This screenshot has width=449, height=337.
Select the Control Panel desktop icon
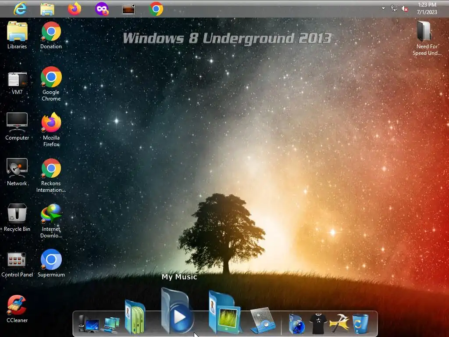point(17,265)
